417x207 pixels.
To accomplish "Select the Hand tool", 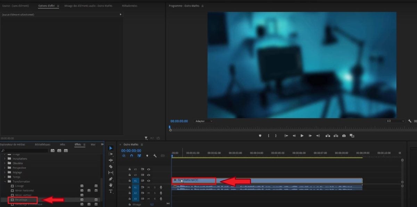I will (x=111, y=185).
